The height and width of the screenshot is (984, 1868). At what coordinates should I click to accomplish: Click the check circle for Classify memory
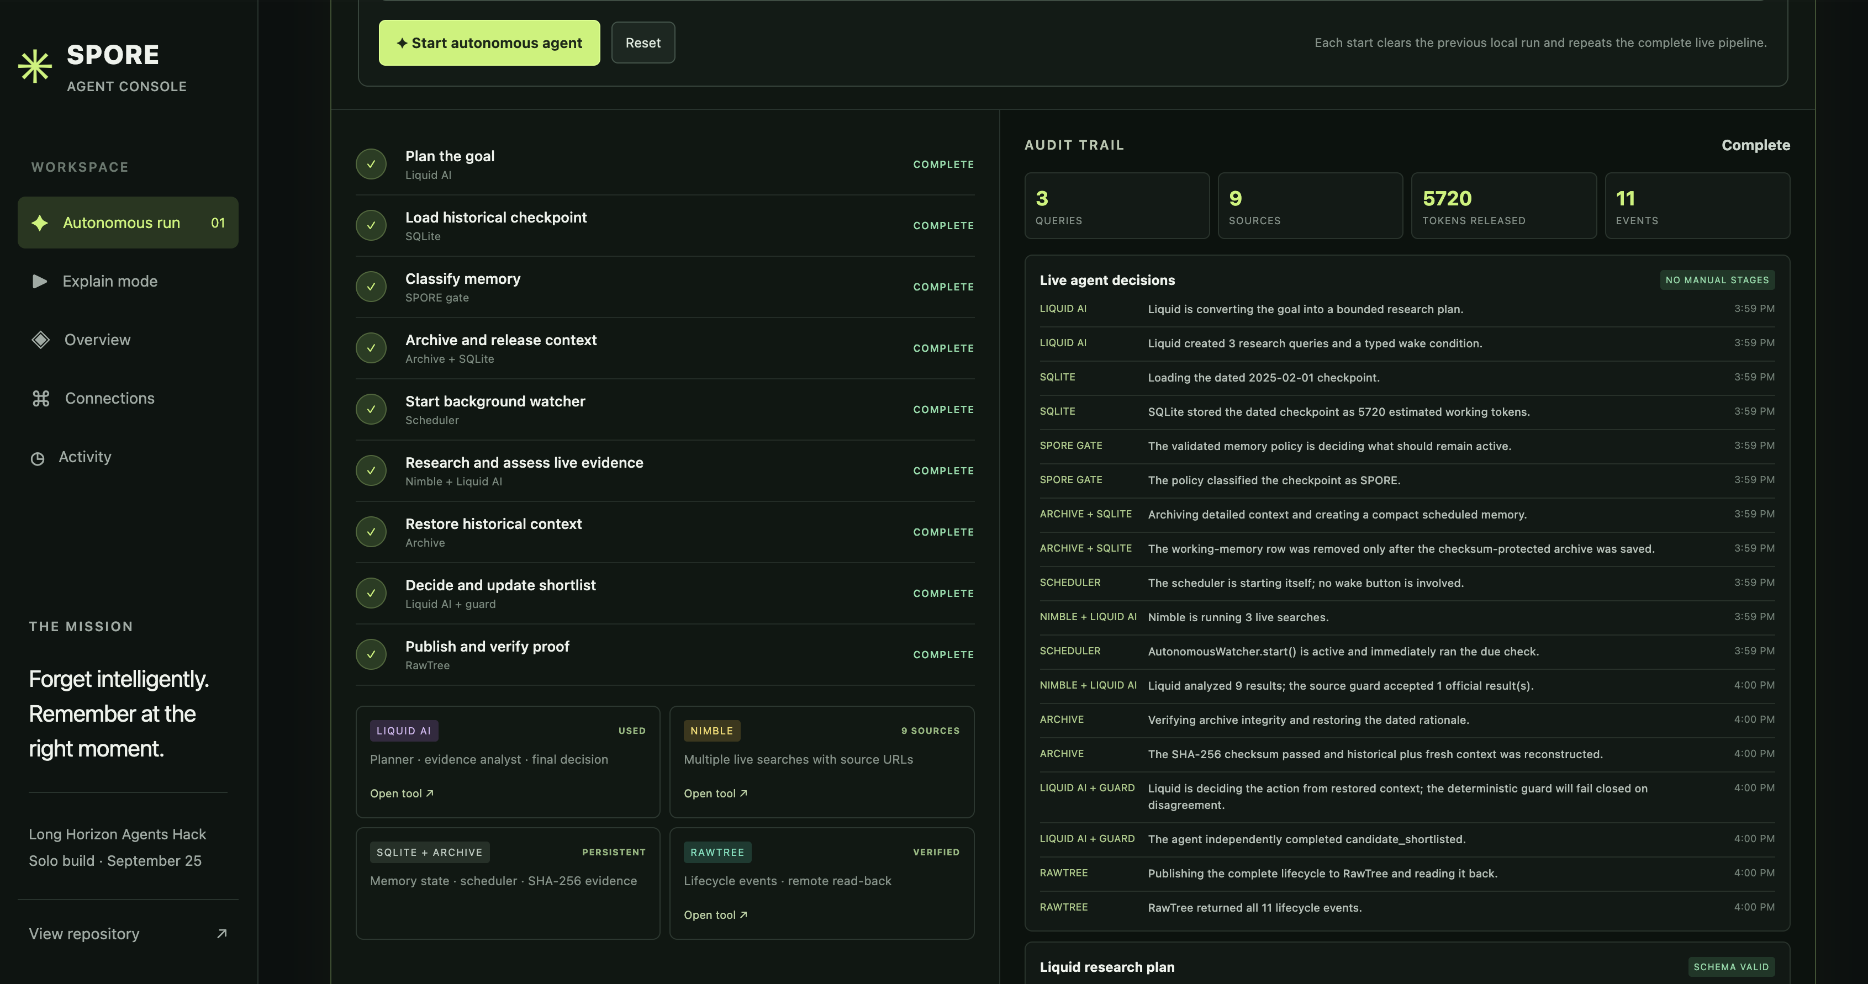371,287
